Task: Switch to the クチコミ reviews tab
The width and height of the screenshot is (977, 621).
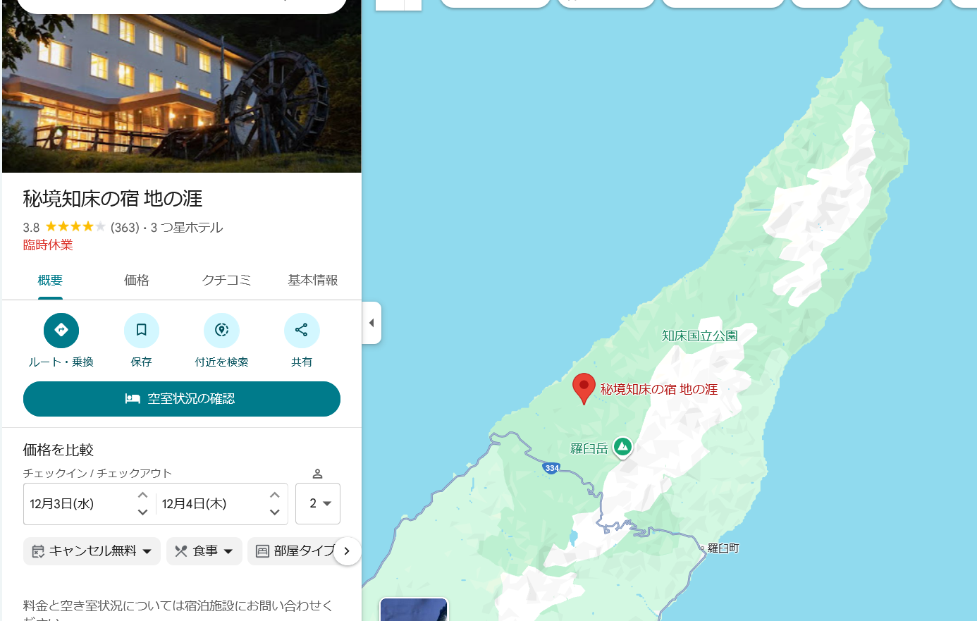Action: pos(226,281)
